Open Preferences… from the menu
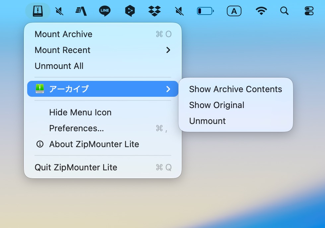The width and height of the screenshot is (325, 228). (x=77, y=128)
